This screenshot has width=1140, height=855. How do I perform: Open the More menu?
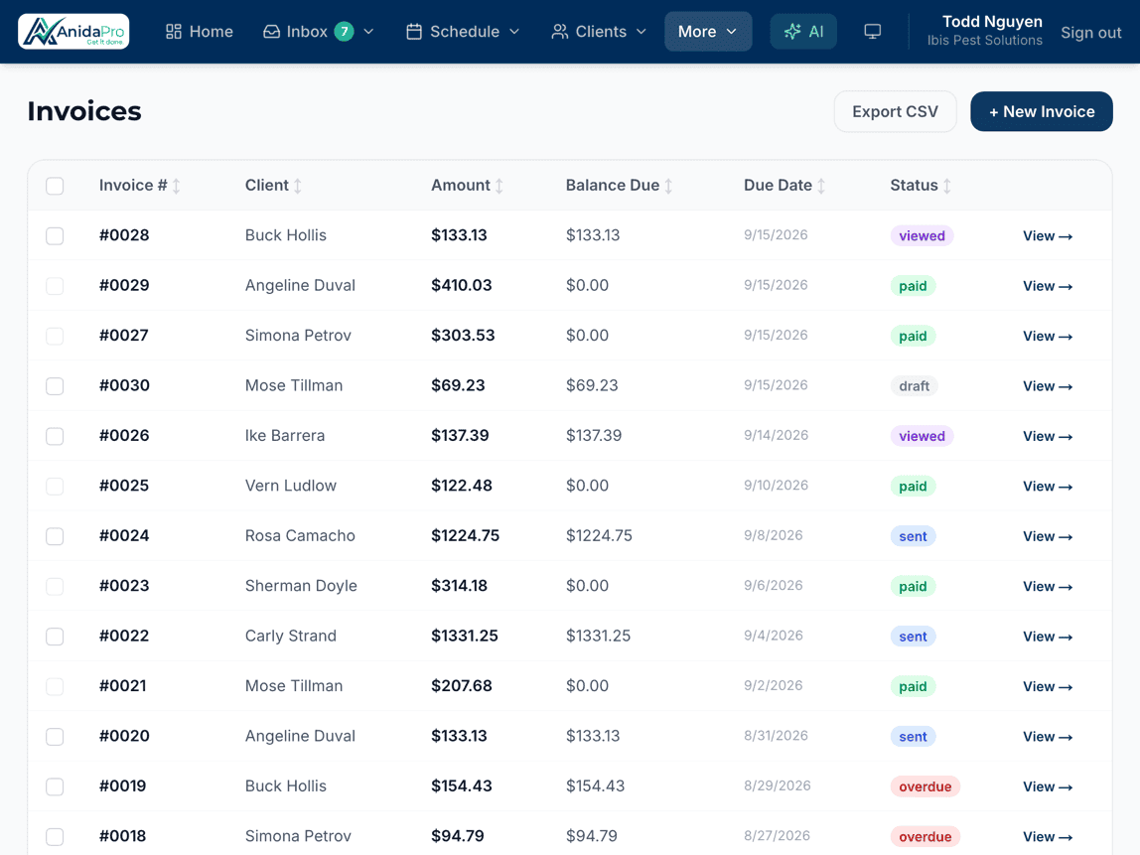click(x=707, y=31)
